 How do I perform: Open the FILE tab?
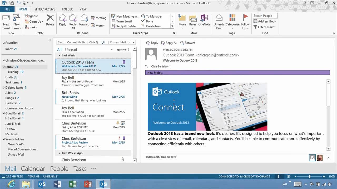click(7, 9)
